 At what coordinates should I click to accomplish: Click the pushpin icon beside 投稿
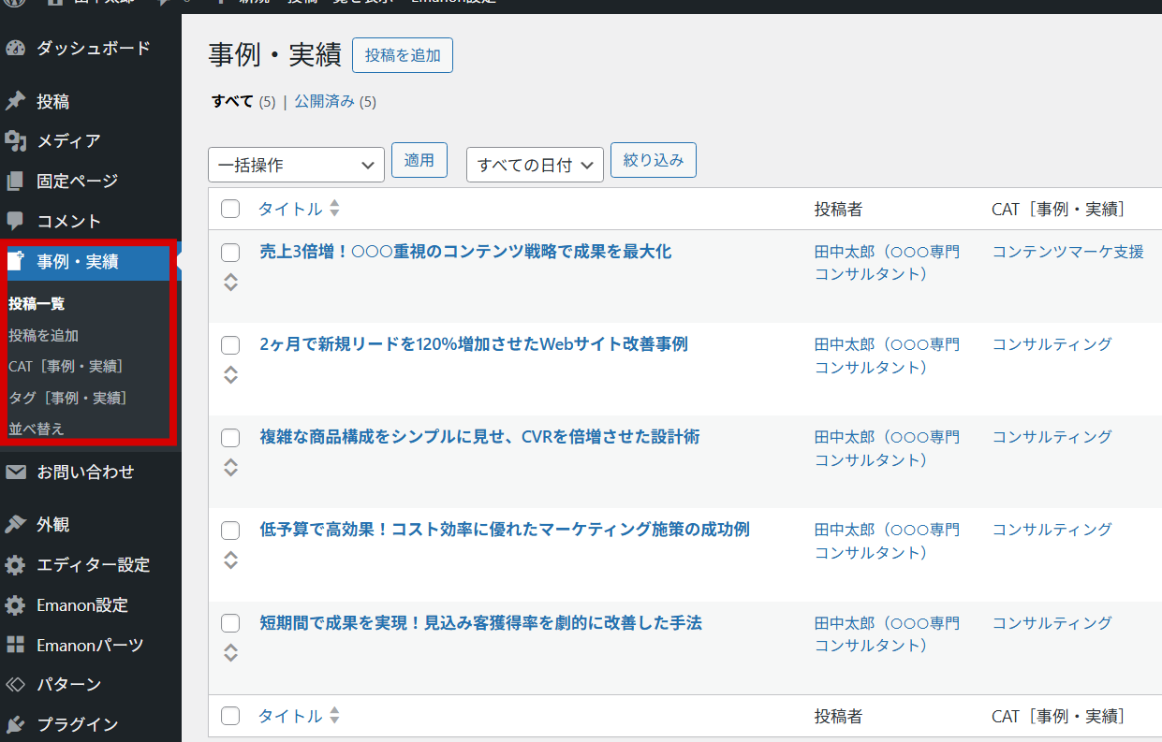tap(15, 101)
